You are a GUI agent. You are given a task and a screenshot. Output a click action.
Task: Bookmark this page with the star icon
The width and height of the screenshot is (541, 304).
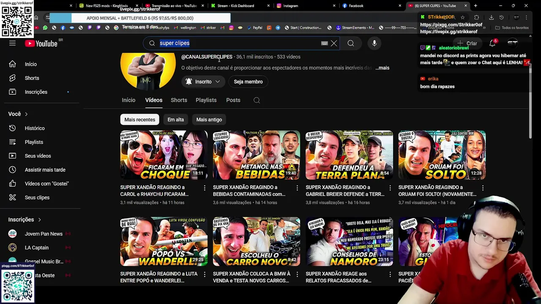463,17
